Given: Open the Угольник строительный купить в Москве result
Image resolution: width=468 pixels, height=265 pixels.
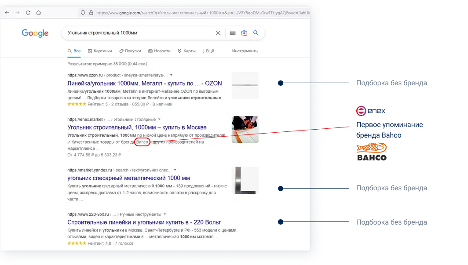Looking at the screenshot, I should [137, 127].
